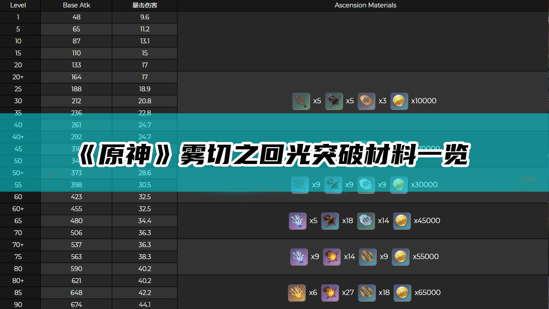Click the purple coral icon beside x5 at level 60+
Viewport: 549px width, 309px height.
point(297,221)
